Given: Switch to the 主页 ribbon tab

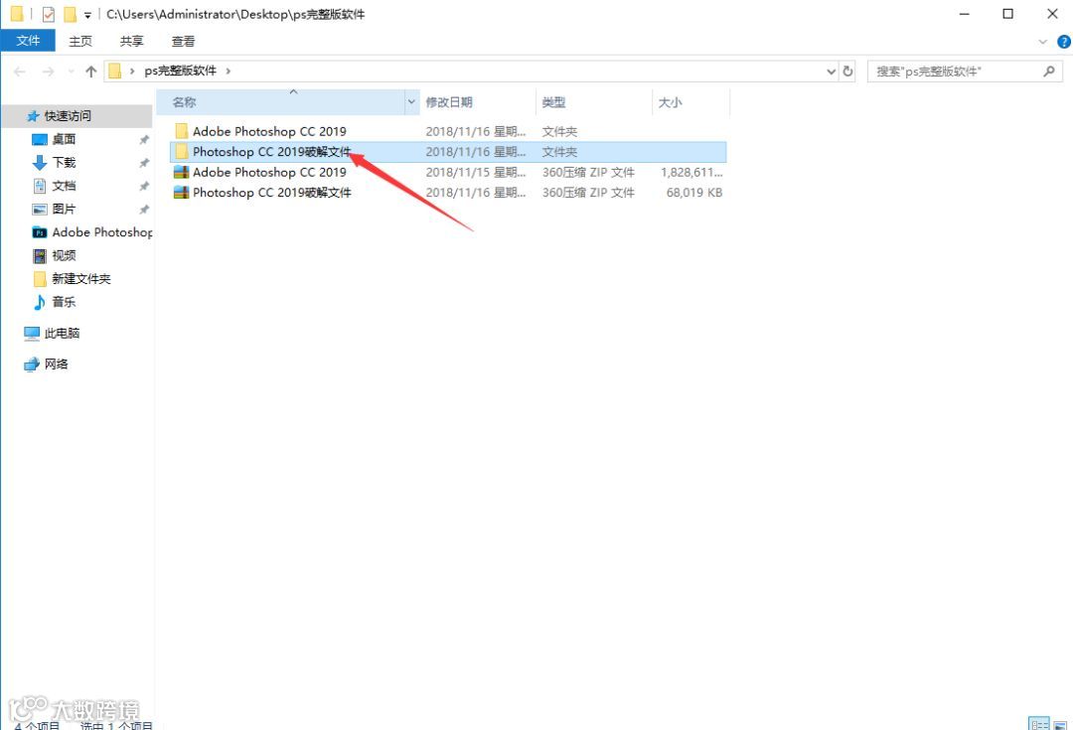Looking at the screenshot, I should 80,41.
